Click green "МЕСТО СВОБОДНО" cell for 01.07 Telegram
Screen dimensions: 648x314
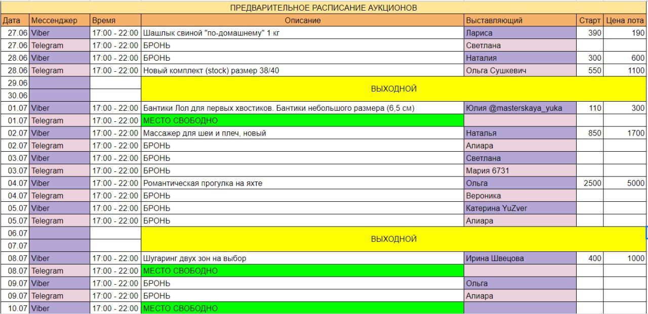click(x=303, y=120)
